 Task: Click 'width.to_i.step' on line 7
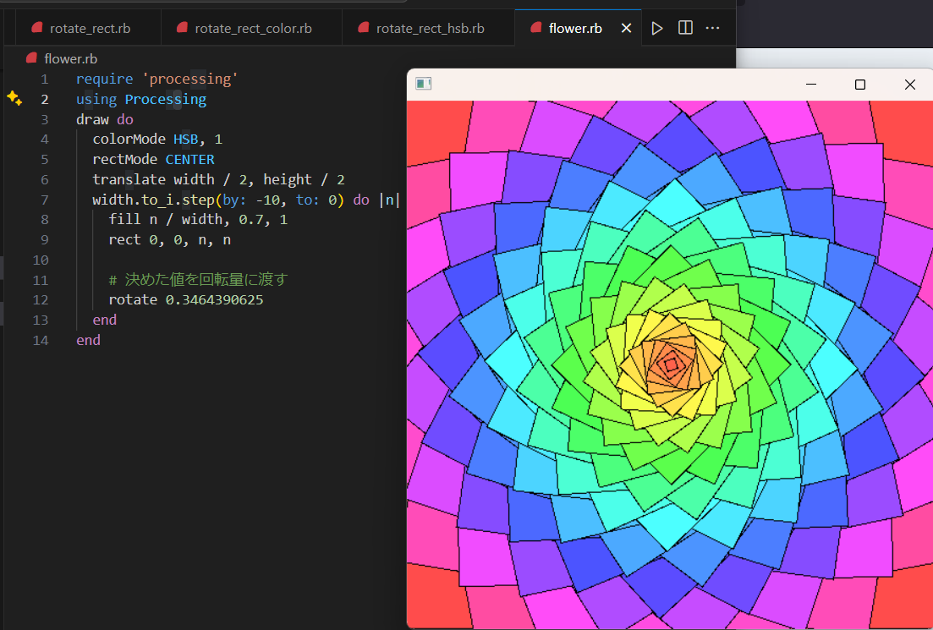tap(153, 200)
